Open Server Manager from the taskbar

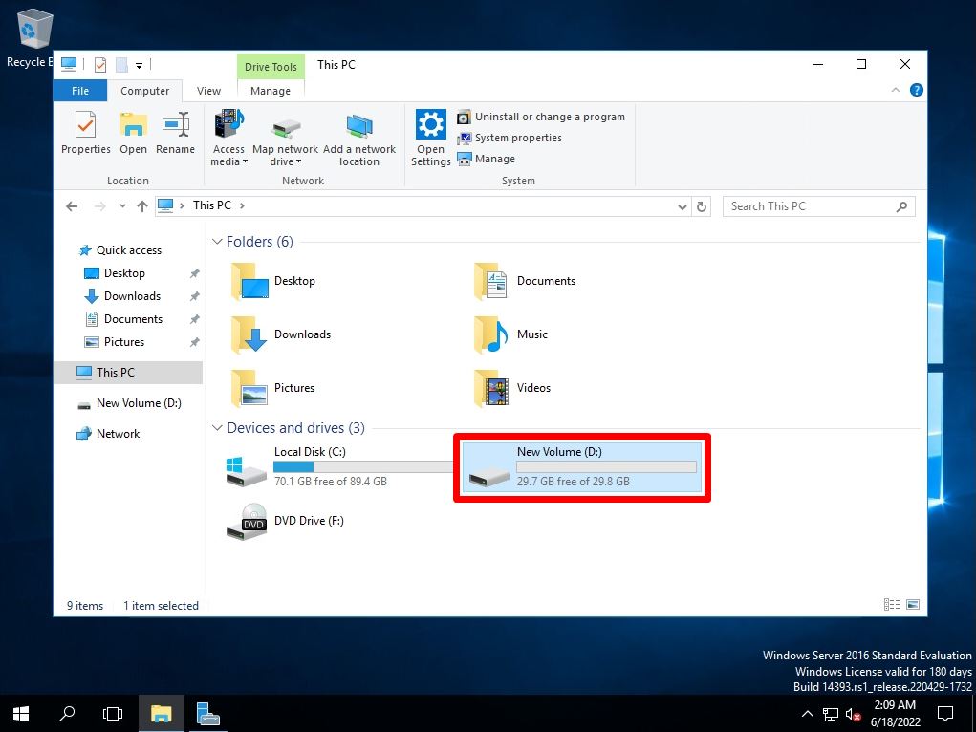(x=207, y=713)
